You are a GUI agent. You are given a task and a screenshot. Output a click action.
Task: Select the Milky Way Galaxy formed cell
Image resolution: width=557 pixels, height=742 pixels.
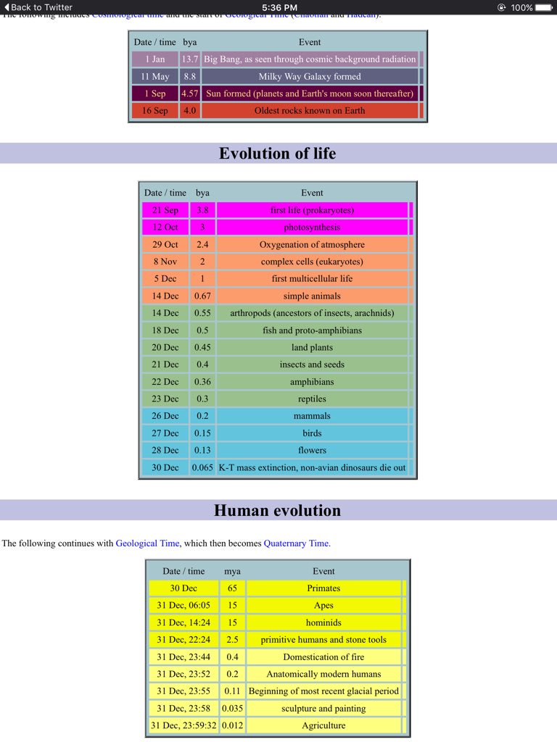pyautogui.click(x=310, y=76)
